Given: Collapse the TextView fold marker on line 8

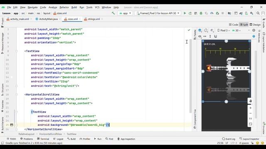Looking at the screenshot, I should click(x=17, y=51).
